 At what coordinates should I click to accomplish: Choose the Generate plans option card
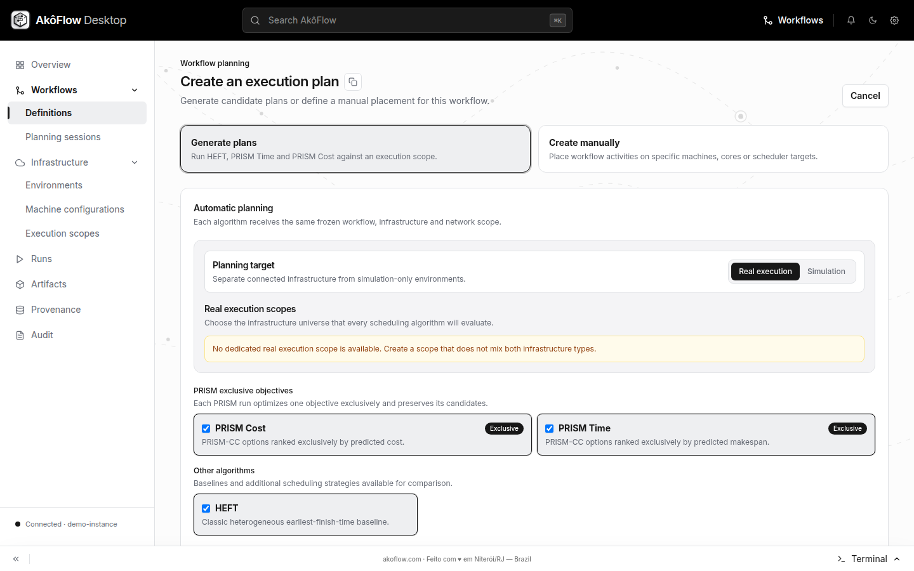[x=355, y=148]
